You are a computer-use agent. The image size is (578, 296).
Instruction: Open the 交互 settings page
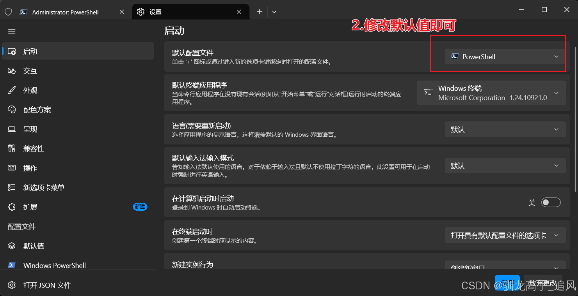click(x=78, y=70)
